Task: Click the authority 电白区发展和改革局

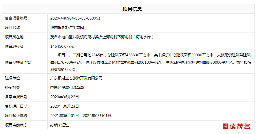Action: [67, 88]
